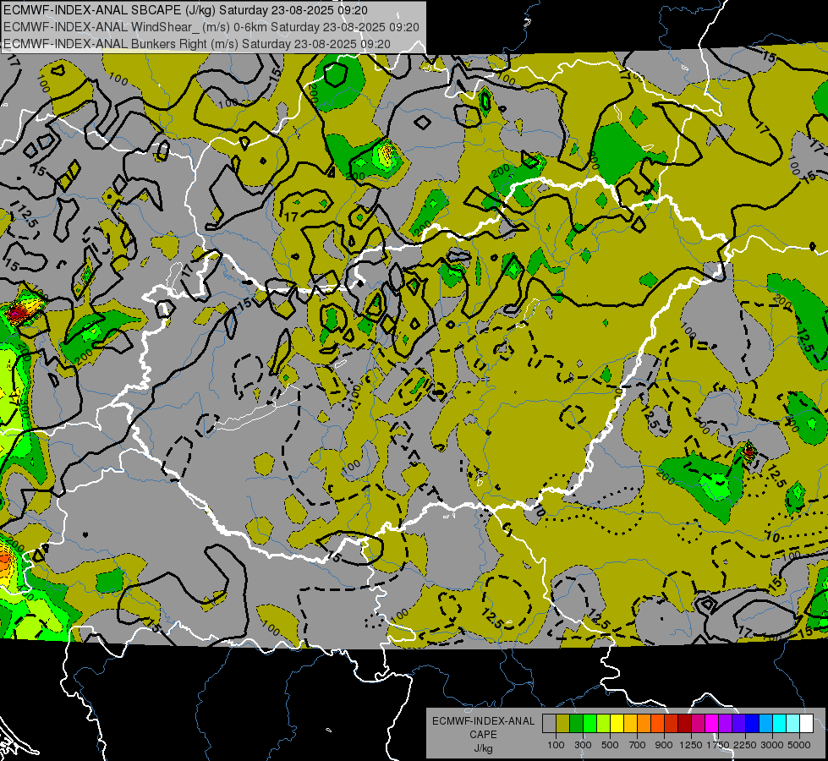Pick the sky blue swatch before 3000
This screenshot has width=828, height=761.
pos(765,723)
